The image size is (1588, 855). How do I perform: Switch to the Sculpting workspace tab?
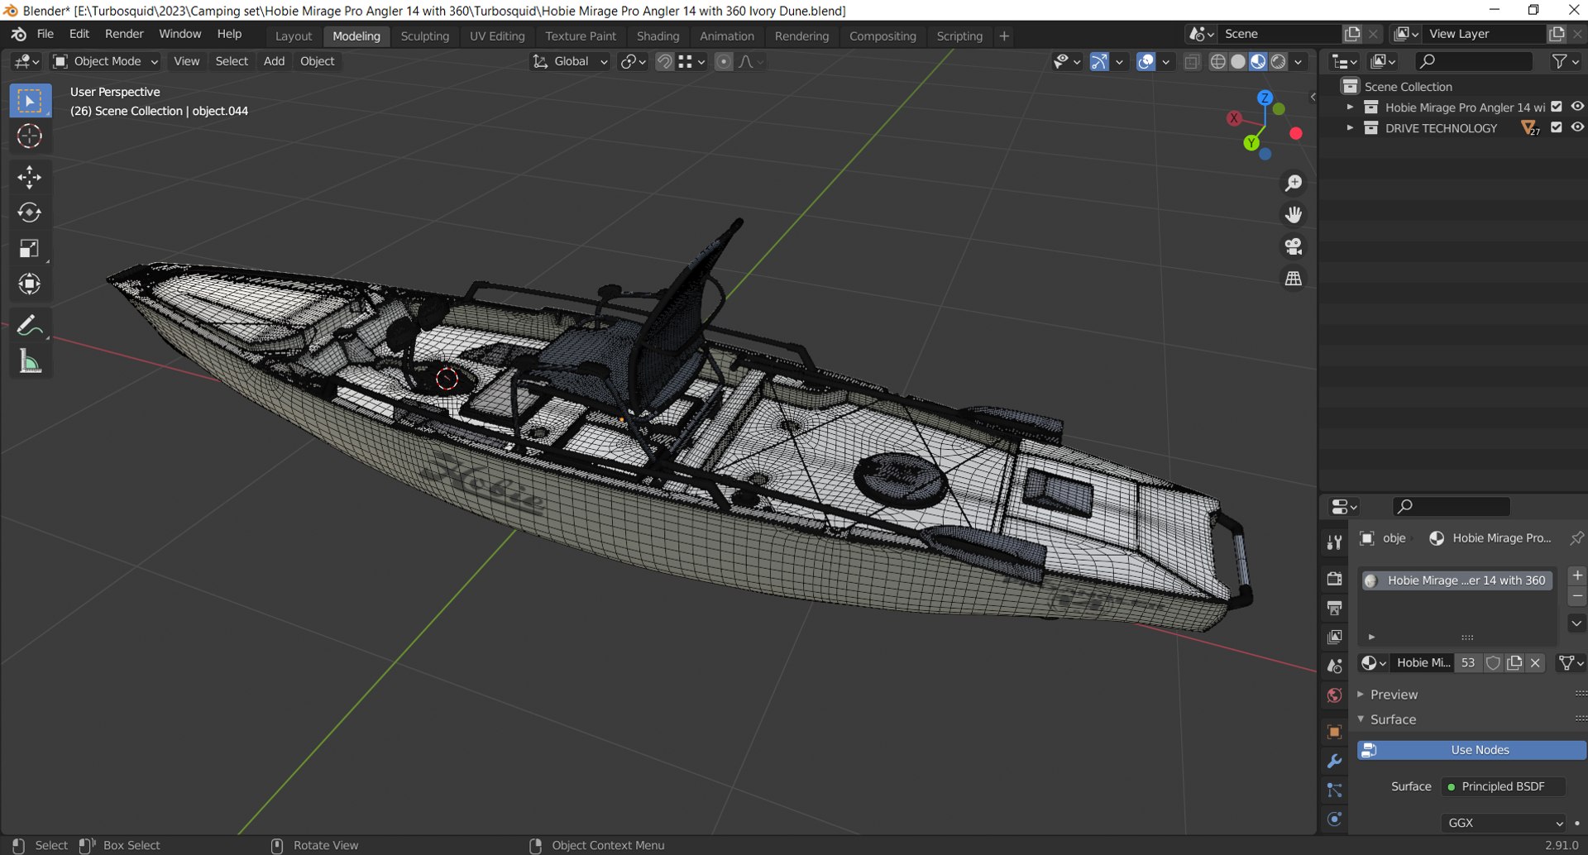[x=425, y=36]
